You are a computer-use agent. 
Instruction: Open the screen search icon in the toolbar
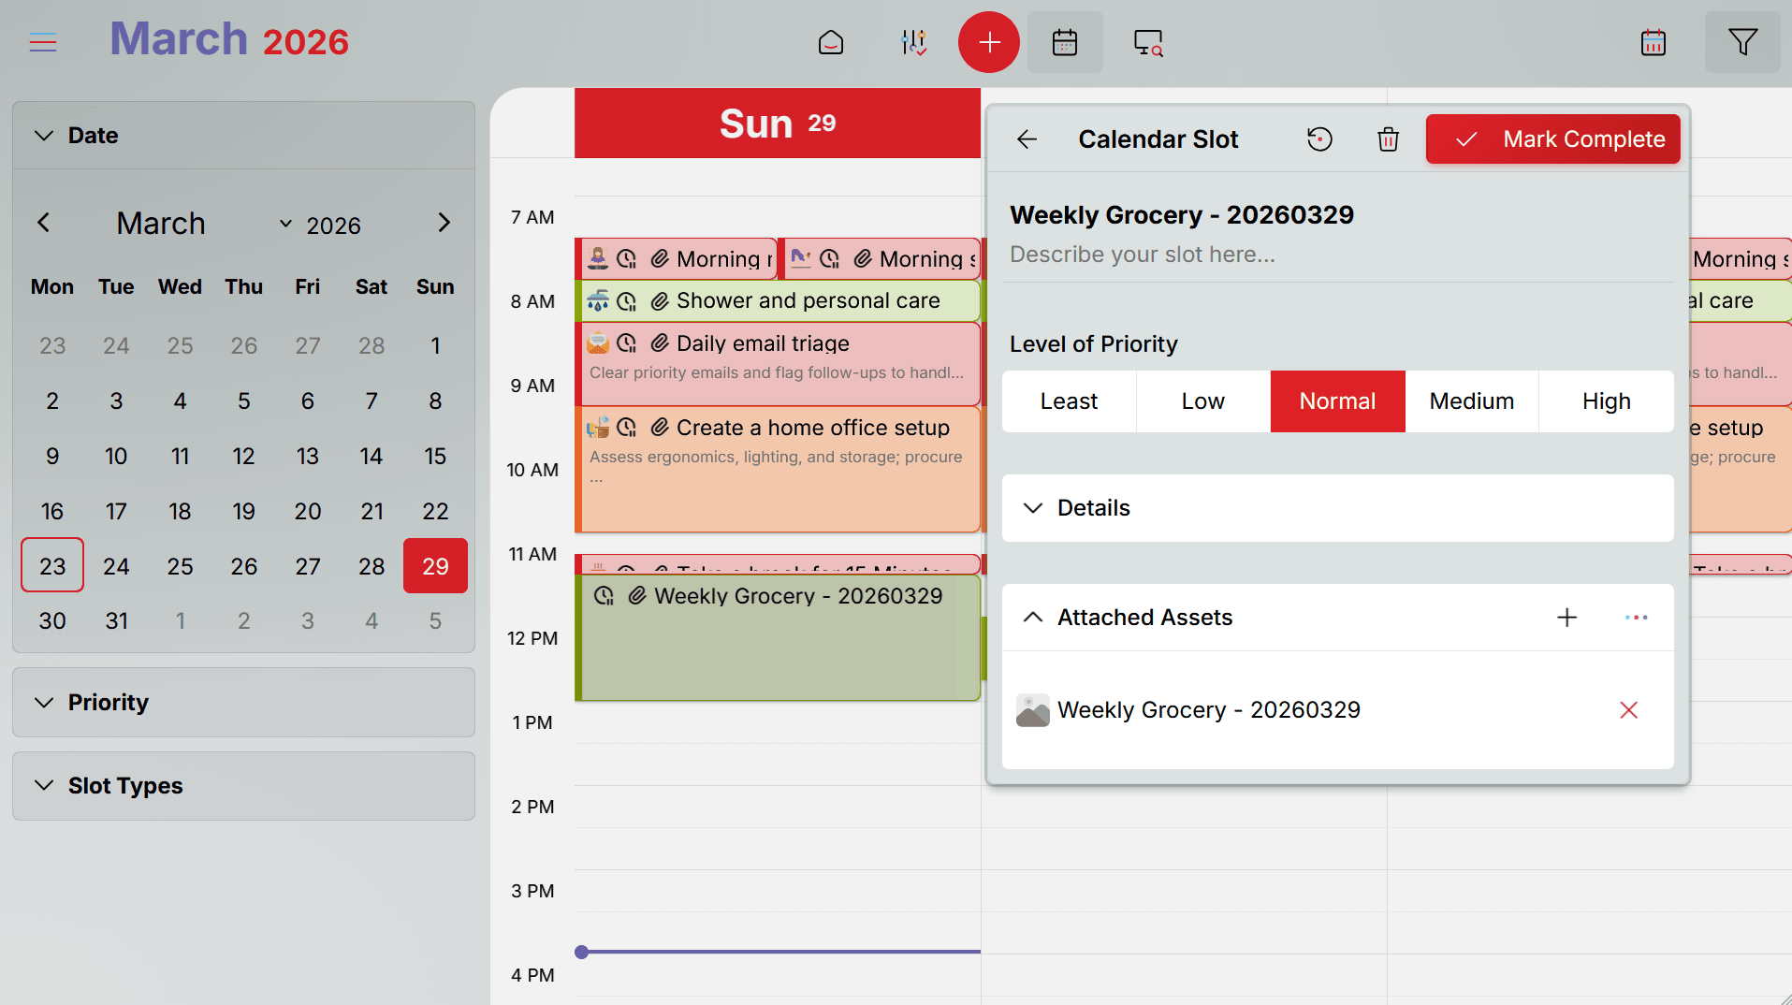(1147, 42)
